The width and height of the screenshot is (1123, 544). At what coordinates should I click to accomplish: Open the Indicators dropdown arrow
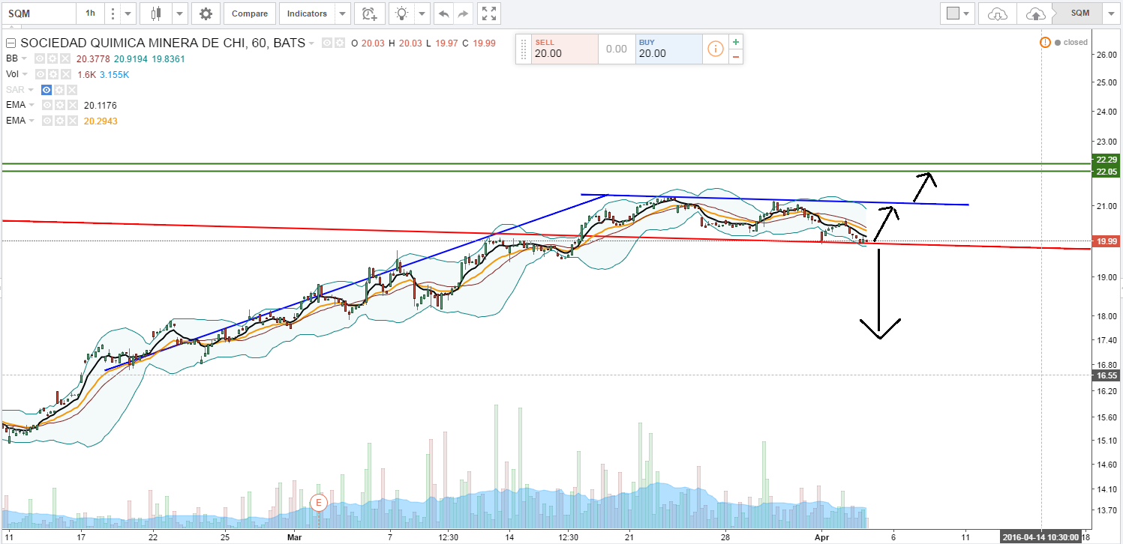pyautogui.click(x=342, y=13)
